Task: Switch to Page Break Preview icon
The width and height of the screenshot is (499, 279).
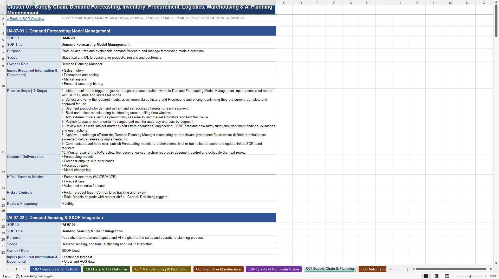Action: (447, 276)
